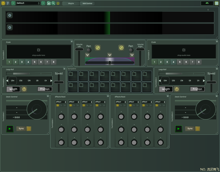Move Turntable 2 loop lengths right arrow

204,81
